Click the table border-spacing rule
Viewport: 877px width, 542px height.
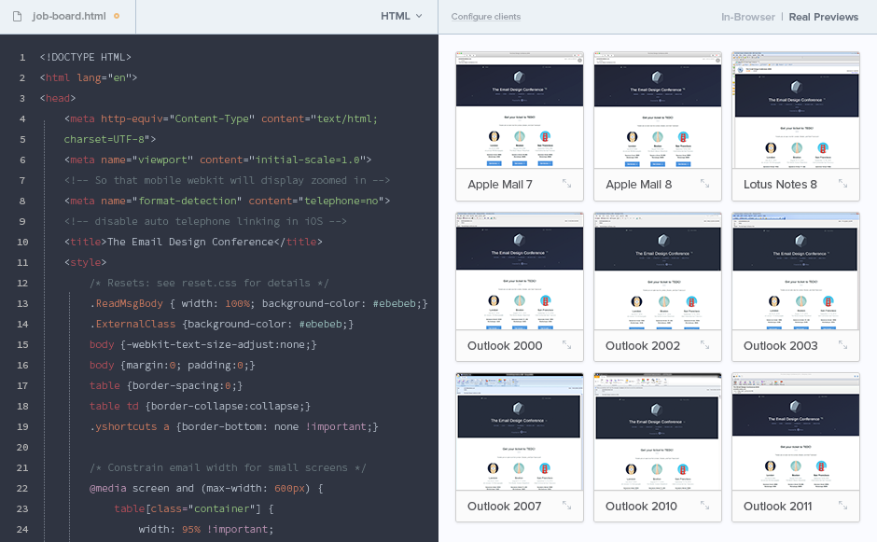[166, 385]
